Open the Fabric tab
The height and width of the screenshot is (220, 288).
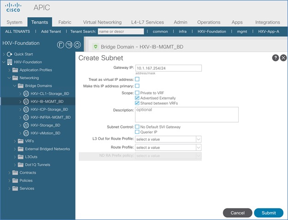pos(65,22)
